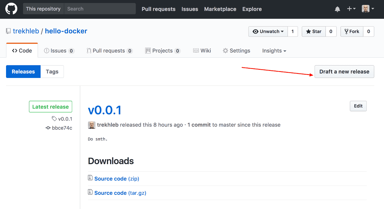Click the commit icon beside bbce74c
The image size is (384, 209).
click(48, 128)
